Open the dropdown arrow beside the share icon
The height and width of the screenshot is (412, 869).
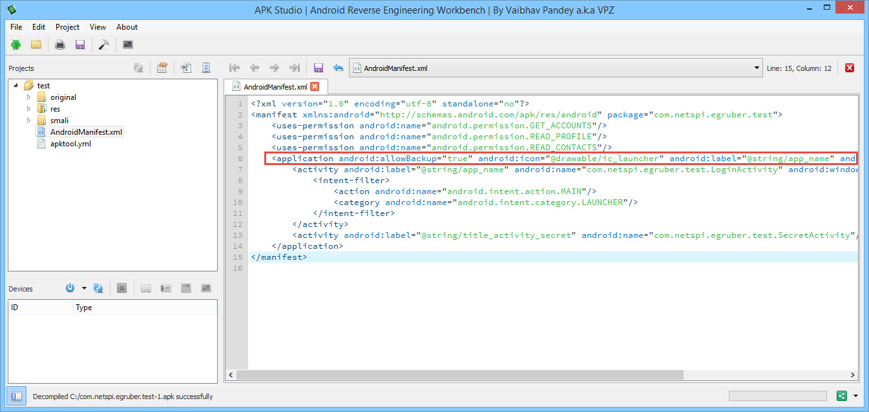[855, 396]
